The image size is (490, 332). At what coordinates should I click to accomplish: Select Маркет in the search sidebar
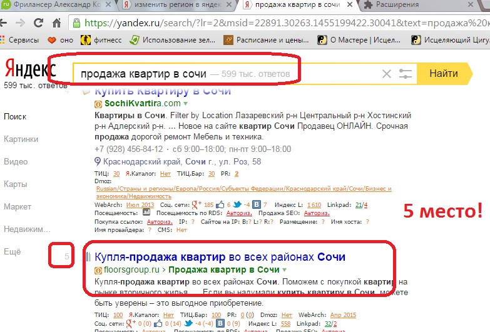(17, 206)
